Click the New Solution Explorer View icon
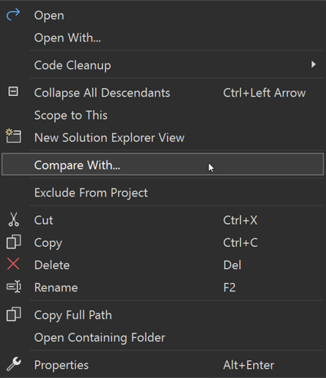 click(x=13, y=136)
